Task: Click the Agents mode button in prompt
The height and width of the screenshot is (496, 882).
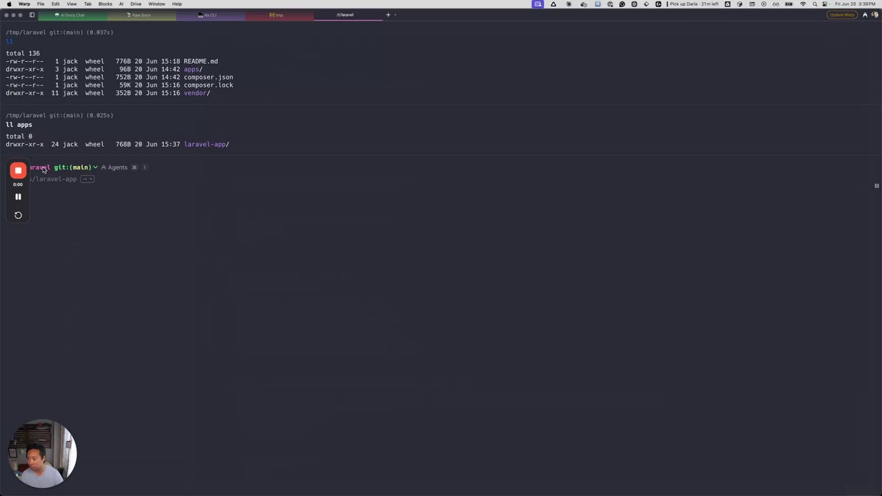Action: 114,167
